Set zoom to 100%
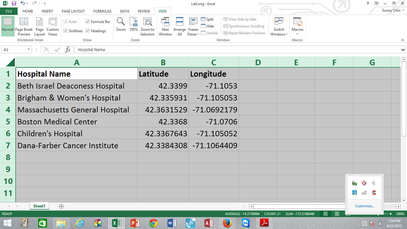This screenshot has height=229, width=407. pyautogui.click(x=133, y=24)
